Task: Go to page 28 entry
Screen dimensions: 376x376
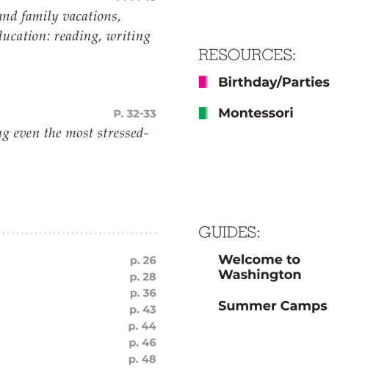Action: [x=143, y=277]
